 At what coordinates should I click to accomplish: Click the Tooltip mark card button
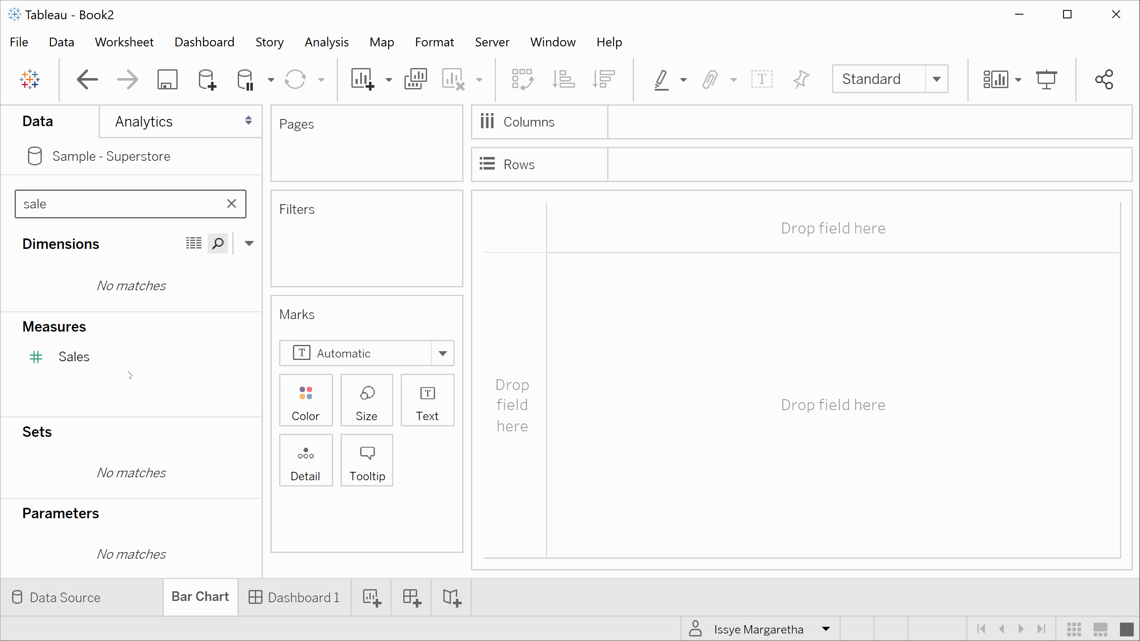pyautogui.click(x=366, y=461)
